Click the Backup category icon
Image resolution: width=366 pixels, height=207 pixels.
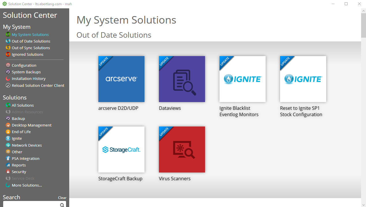[x=8, y=118]
